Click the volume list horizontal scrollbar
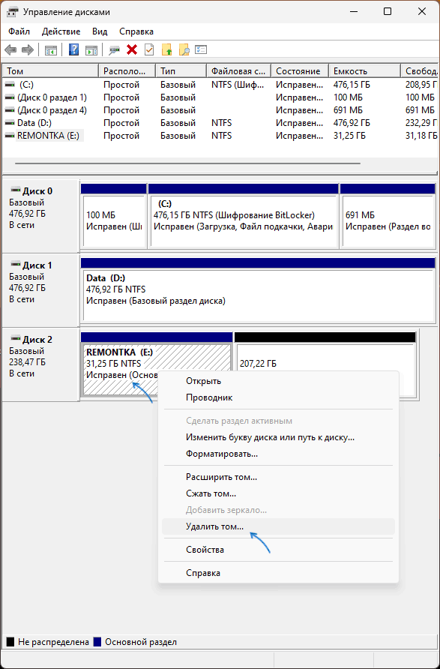Viewport: 440px width, 669px height. coord(187,163)
